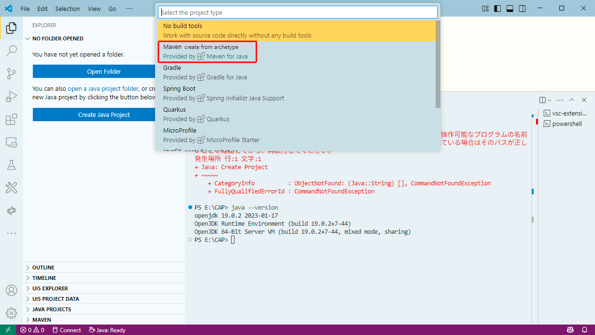Expand the JAVA PROJECTS section
Viewport: 595px width, 335px height.
pos(104,309)
